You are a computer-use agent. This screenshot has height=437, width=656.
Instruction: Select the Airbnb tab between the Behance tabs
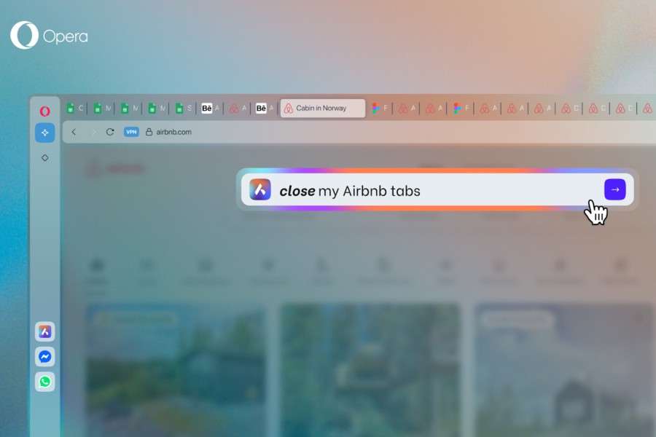pyautogui.click(x=238, y=109)
